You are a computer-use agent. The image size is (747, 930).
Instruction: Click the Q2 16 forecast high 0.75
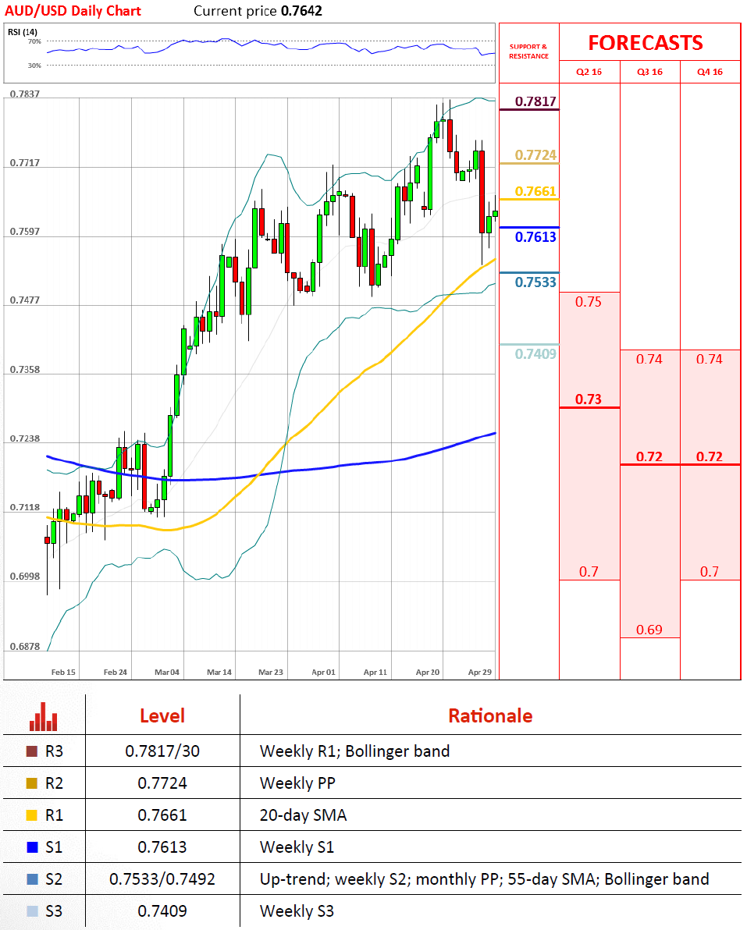589,302
